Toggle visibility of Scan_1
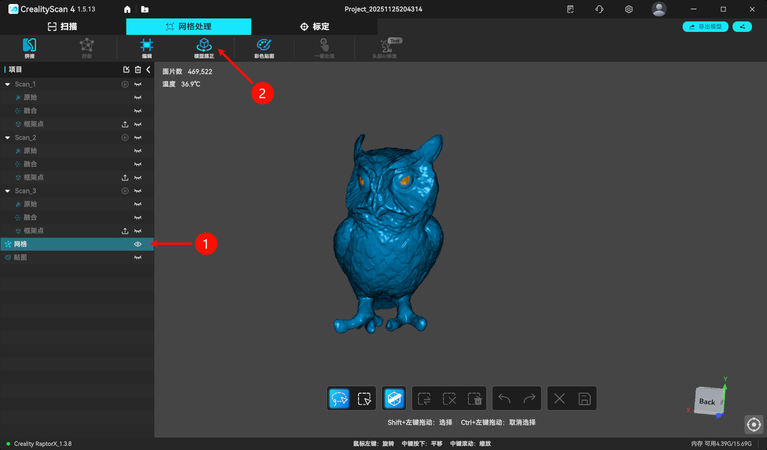 [x=138, y=84]
